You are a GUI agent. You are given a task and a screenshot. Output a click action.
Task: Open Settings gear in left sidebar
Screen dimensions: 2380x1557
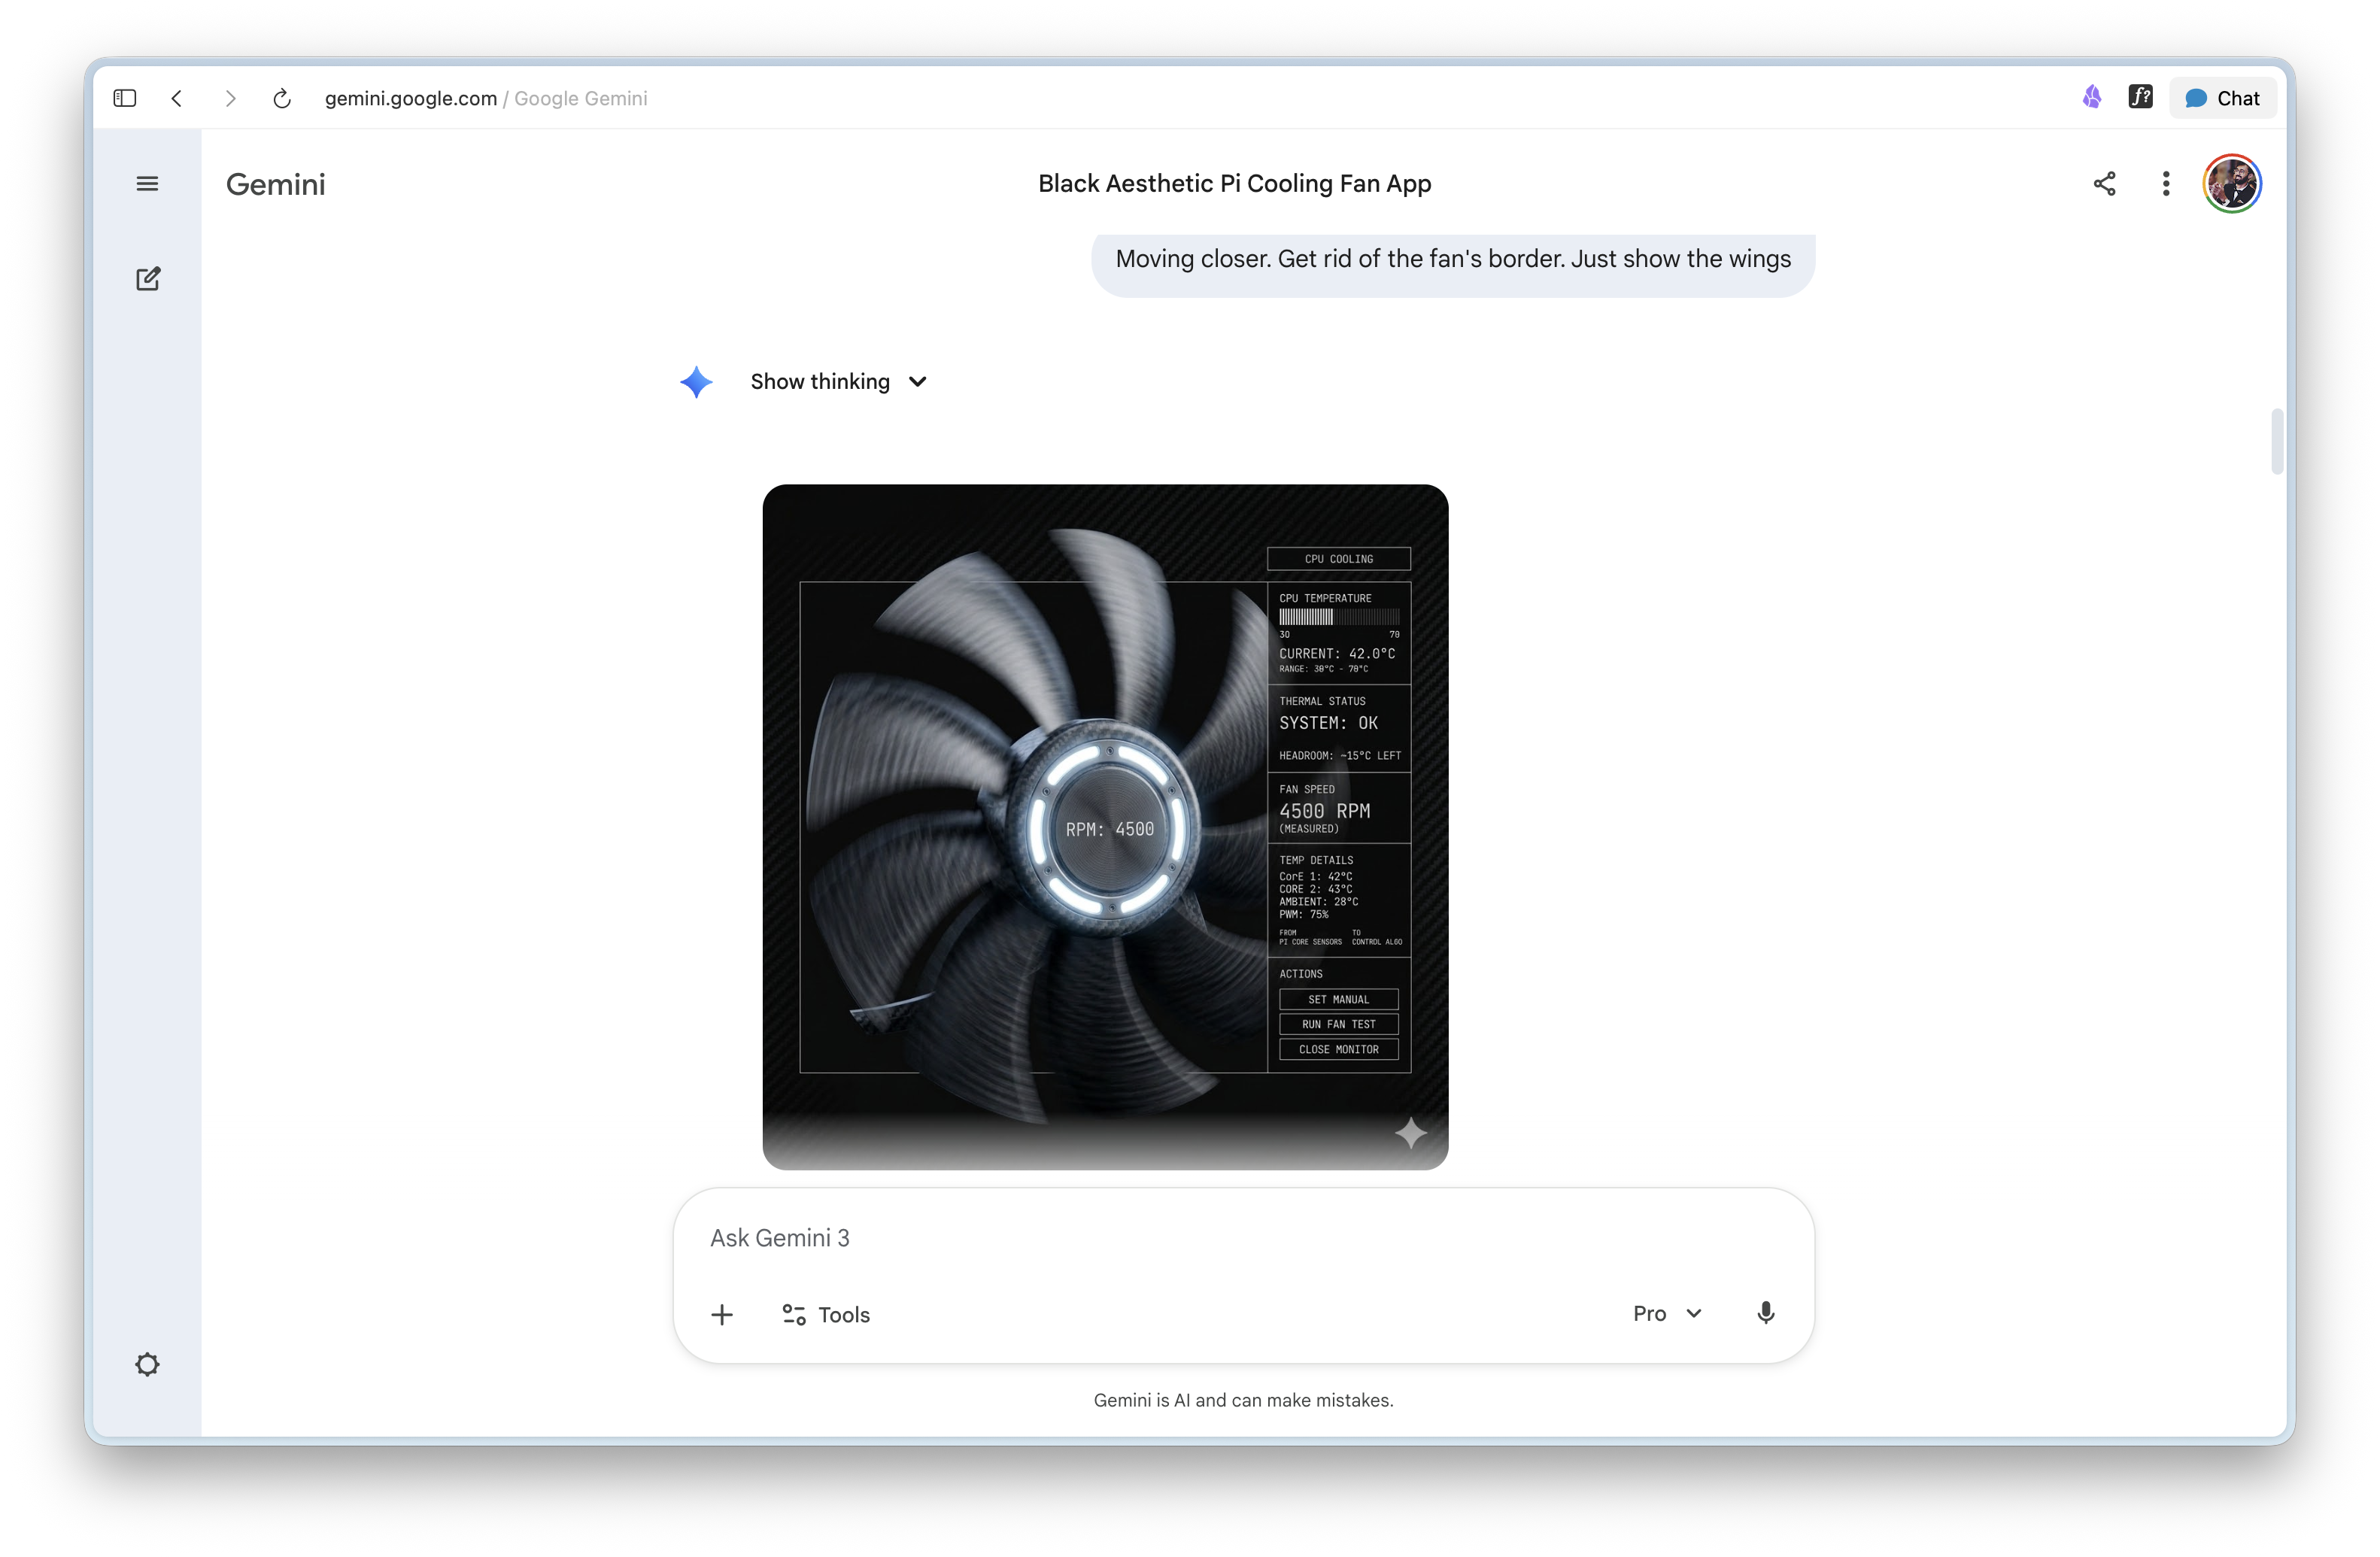pyautogui.click(x=147, y=1364)
